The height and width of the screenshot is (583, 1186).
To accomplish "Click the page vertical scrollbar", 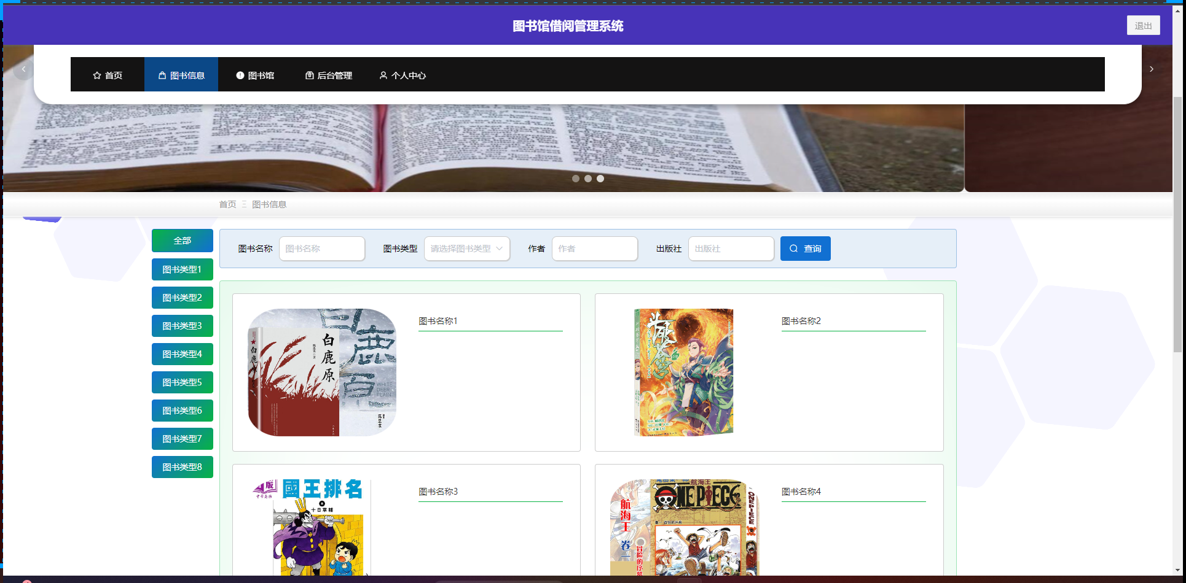I will (x=1177, y=224).
